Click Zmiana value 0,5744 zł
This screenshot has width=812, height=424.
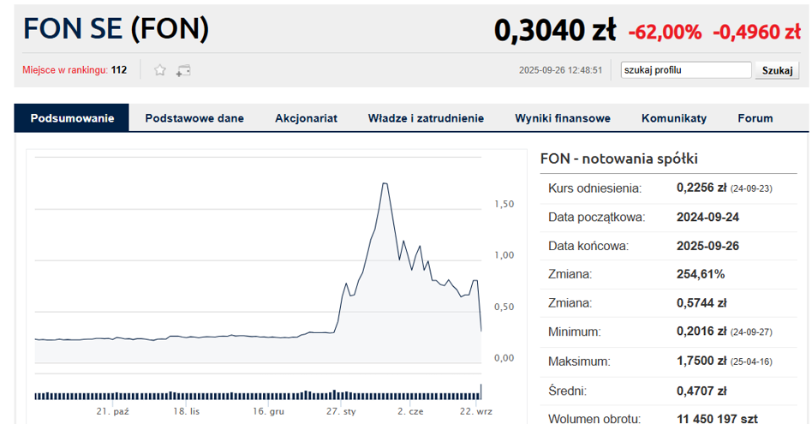pyautogui.click(x=702, y=303)
